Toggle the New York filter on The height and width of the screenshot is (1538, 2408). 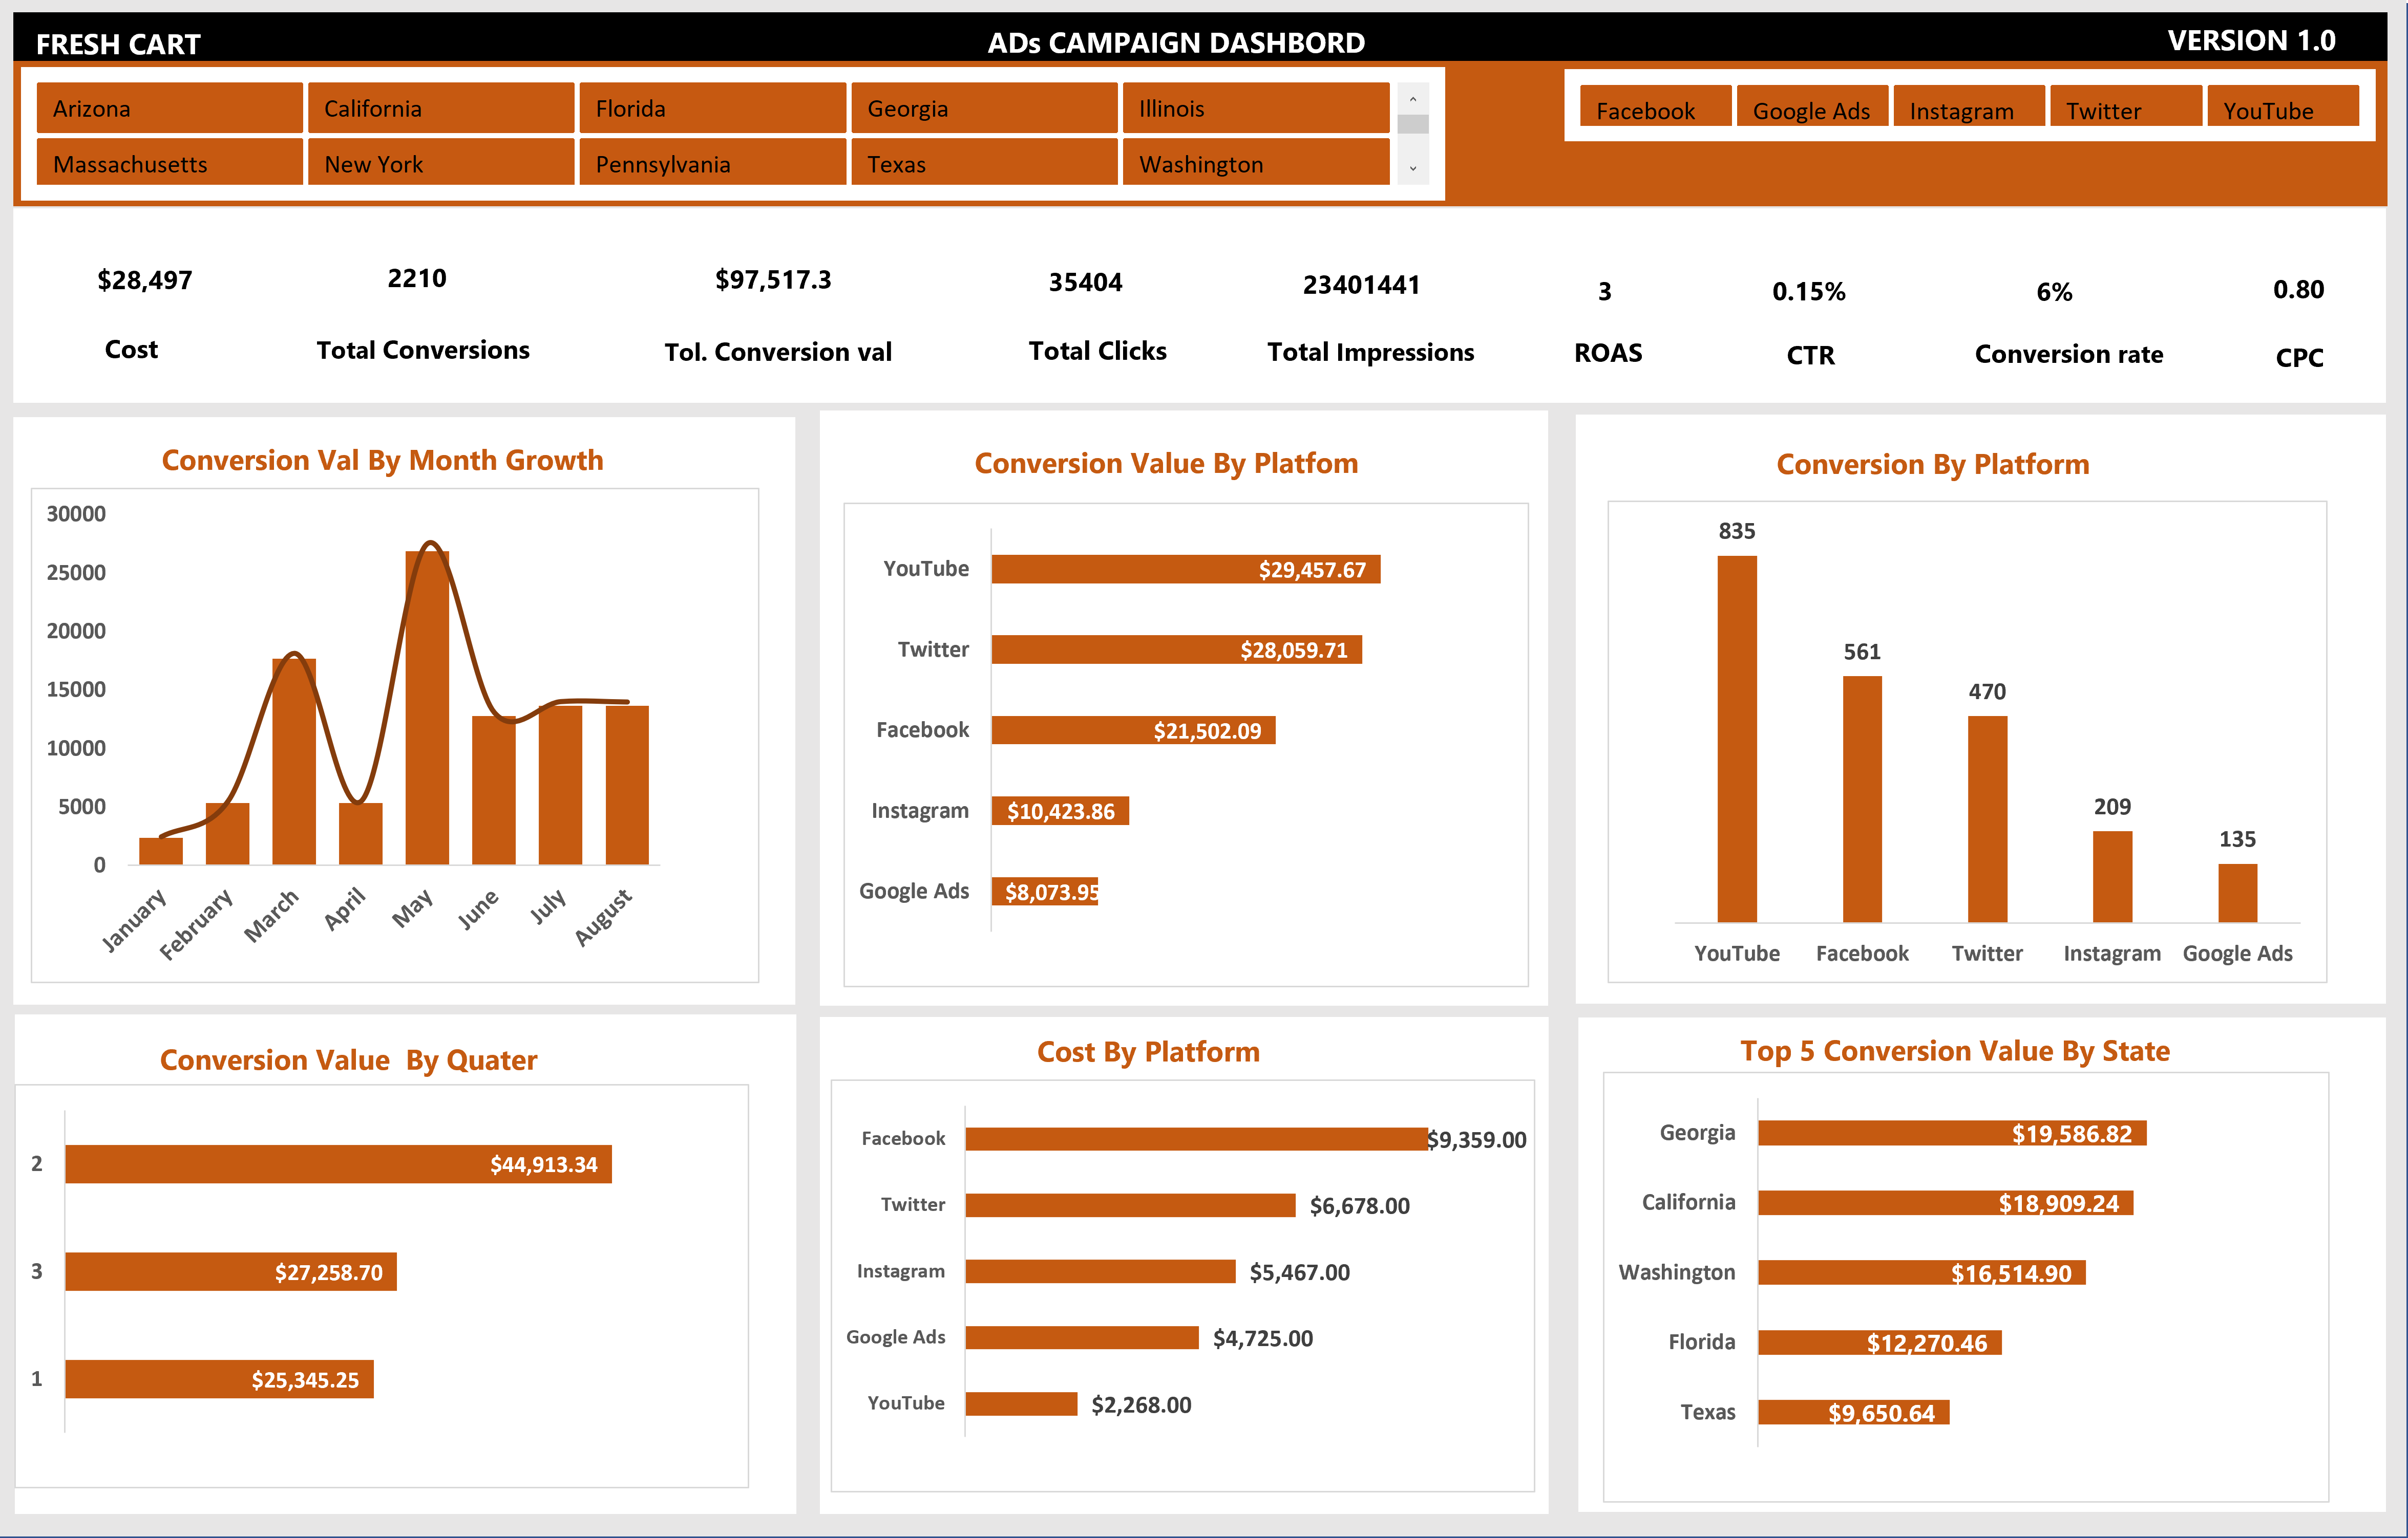tap(440, 163)
